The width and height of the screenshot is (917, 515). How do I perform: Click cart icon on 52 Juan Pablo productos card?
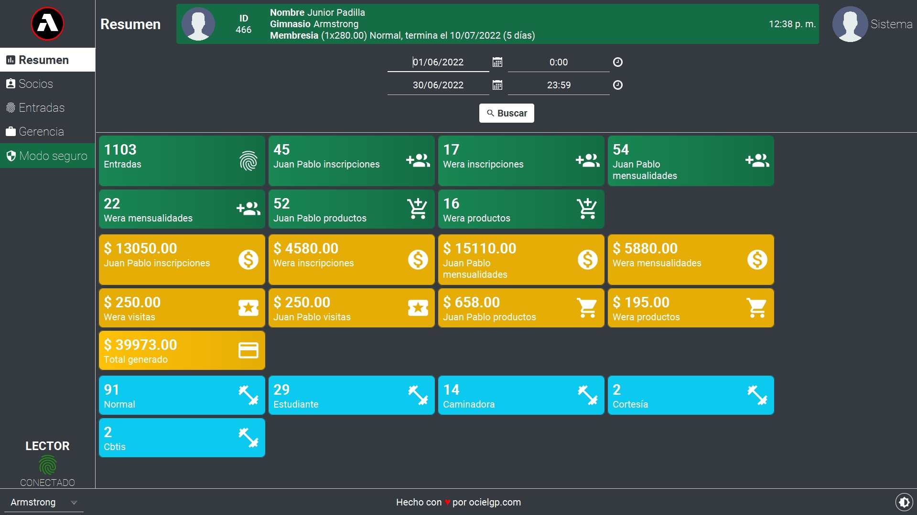[x=417, y=209]
